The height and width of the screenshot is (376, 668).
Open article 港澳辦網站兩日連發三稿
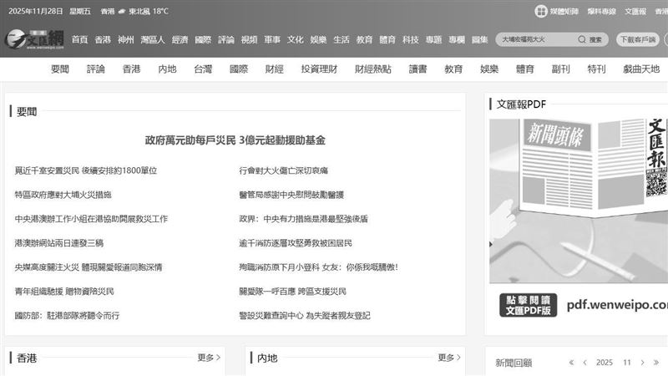(x=59, y=243)
